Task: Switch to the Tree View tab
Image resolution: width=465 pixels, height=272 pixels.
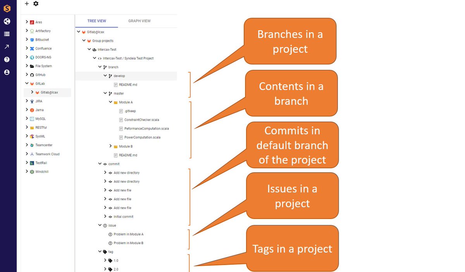Action: point(97,21)
